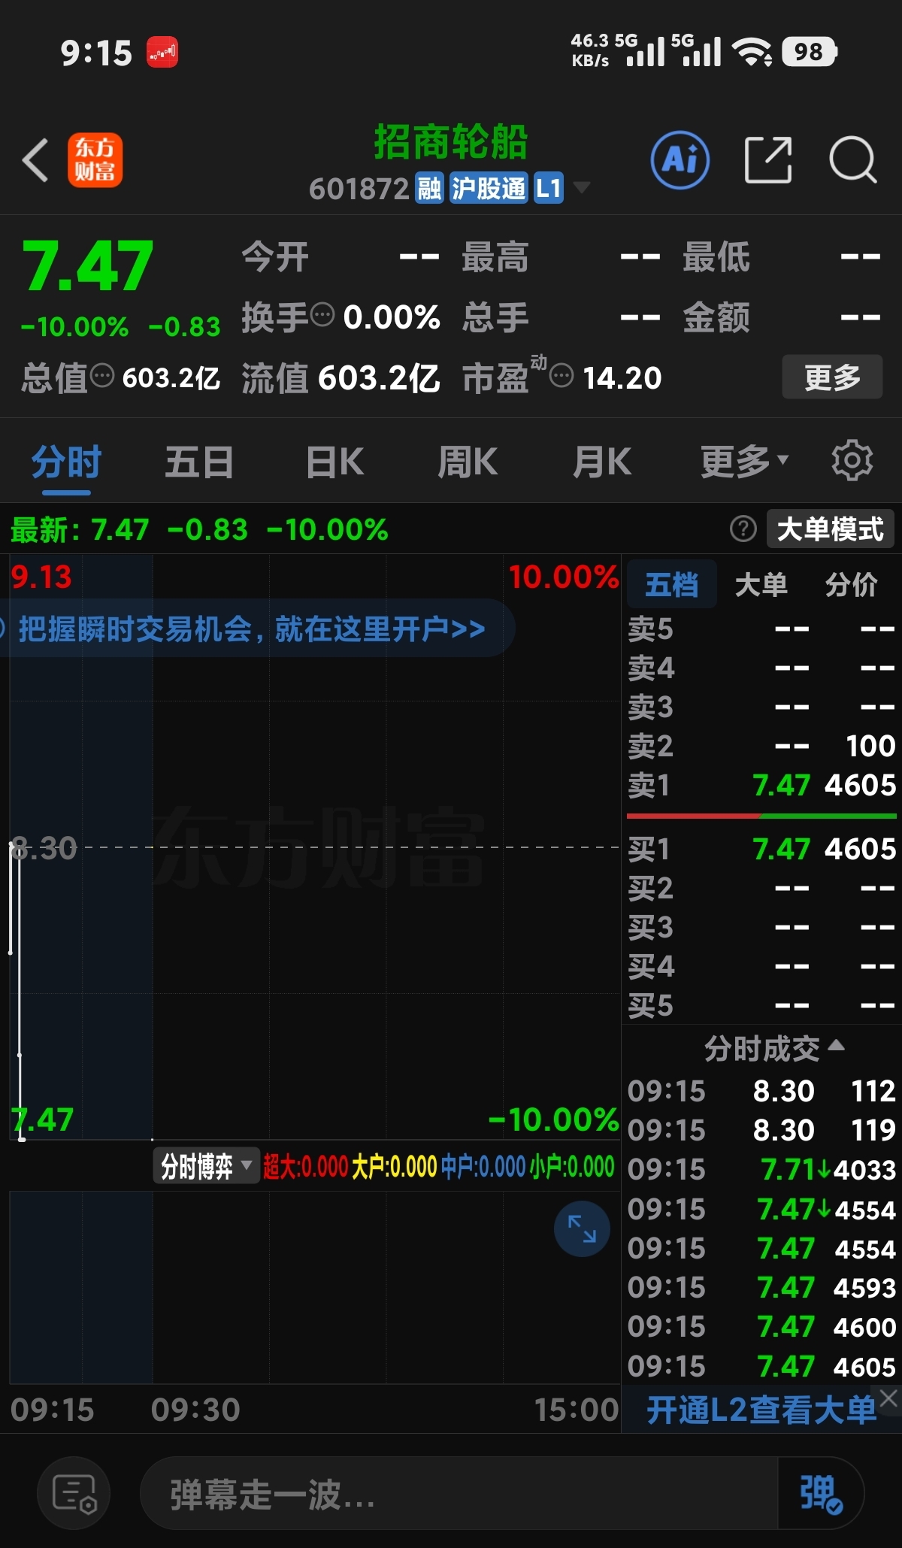Toggle the 弹 danmaku button
902x1548 pixels.
[820, 1493]
